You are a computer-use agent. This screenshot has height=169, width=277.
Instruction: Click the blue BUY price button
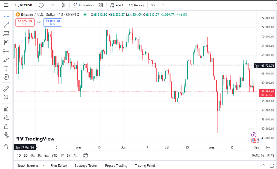pyautogui.click(x=53, y=22)
